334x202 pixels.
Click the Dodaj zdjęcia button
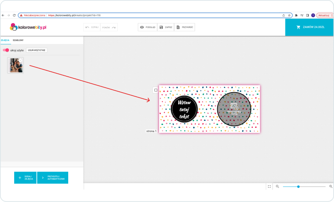coord(25,178)
